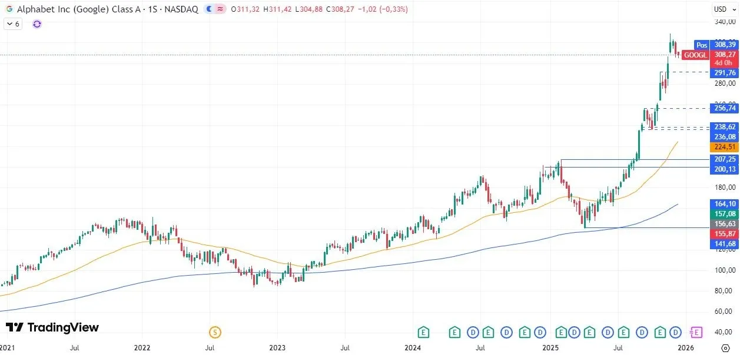The height and width of the screenshot is (355, 740).
Task: Click the green earnings E marker near 2024
Action: [423, 332]
